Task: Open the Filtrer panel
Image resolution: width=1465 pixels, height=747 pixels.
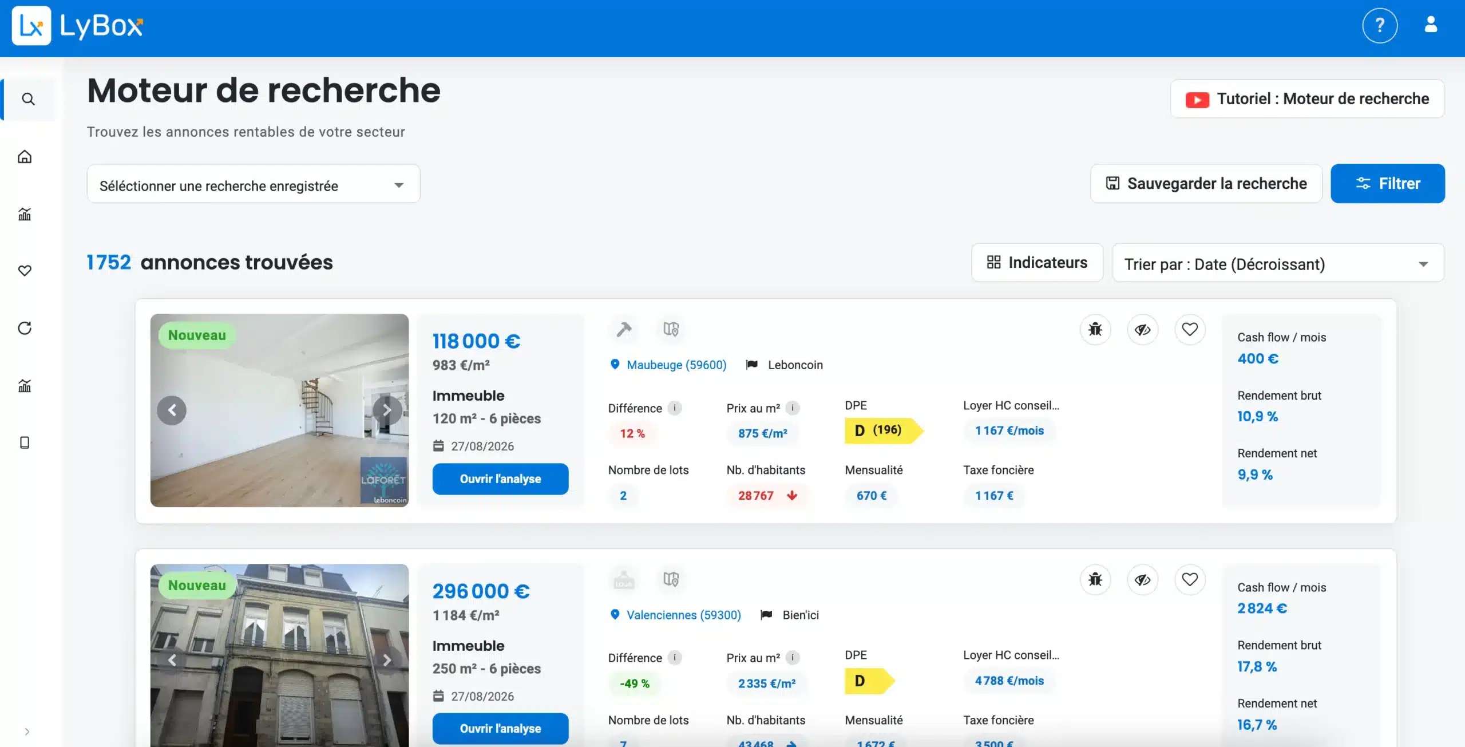Action: pos(1387,184)
